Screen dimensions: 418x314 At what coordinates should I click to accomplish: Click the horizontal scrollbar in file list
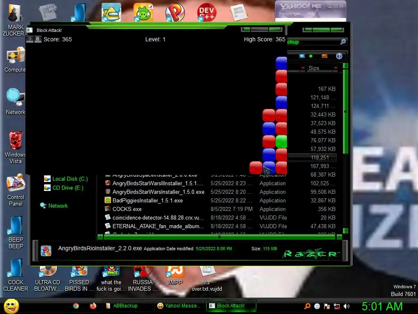click(x=219, y=237)
